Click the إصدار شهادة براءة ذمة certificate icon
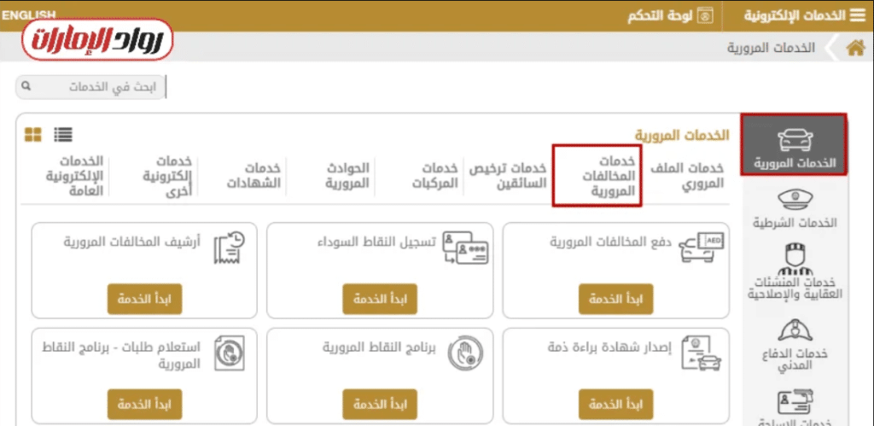874x426 pixels. click(x=702, y=354)
